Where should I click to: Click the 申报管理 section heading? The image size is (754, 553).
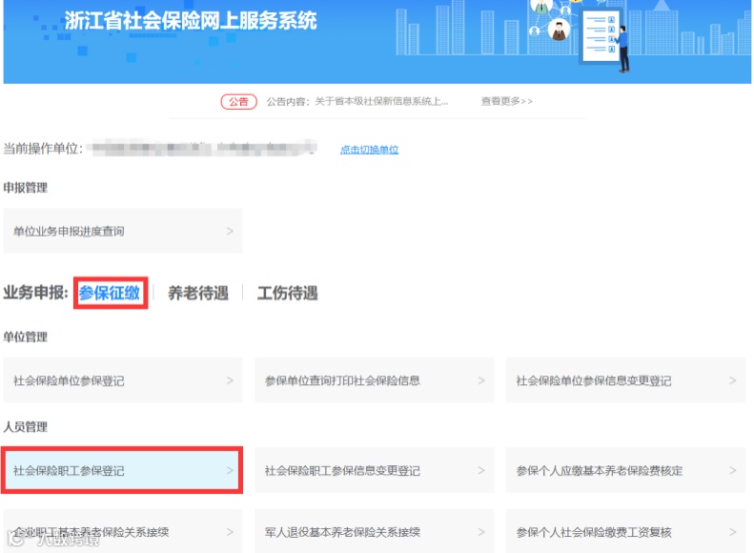pos(26,188)
